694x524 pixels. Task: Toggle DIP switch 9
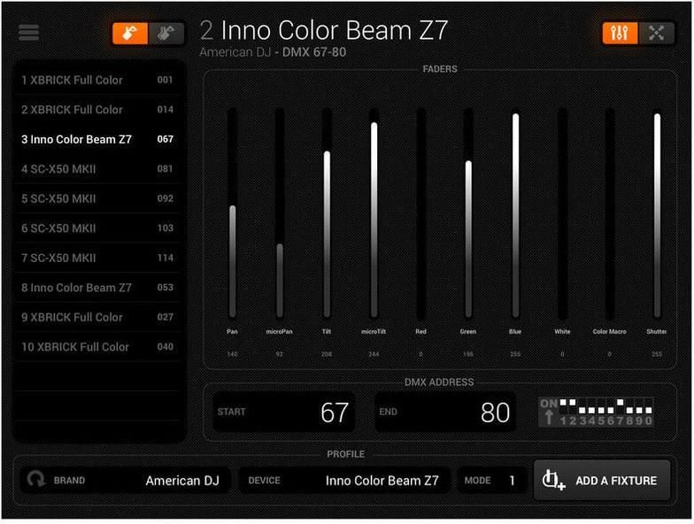pos(639,407)
